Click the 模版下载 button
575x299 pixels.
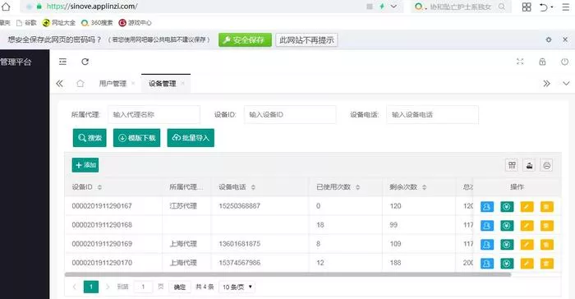pos(137,138)
